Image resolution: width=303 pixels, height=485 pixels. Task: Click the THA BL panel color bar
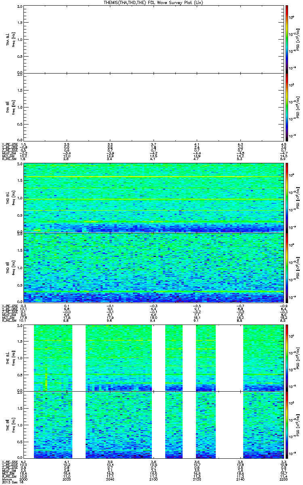[x=287, y=39]
